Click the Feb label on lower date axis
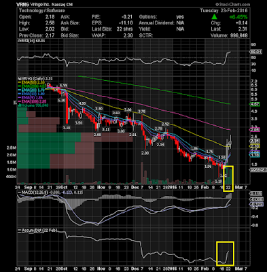 [x=204, y=269]
